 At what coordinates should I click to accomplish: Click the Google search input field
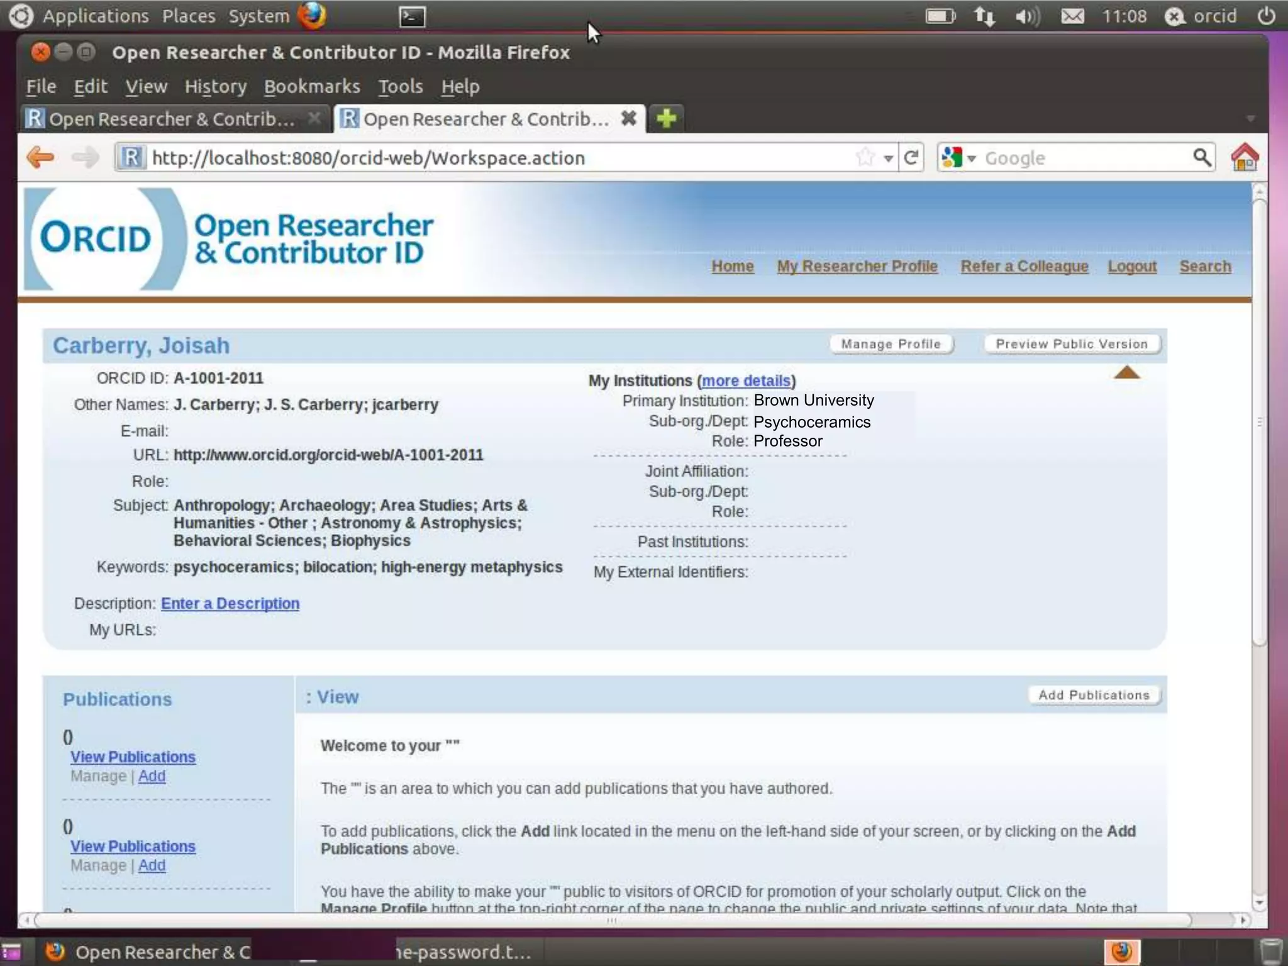1082,158
